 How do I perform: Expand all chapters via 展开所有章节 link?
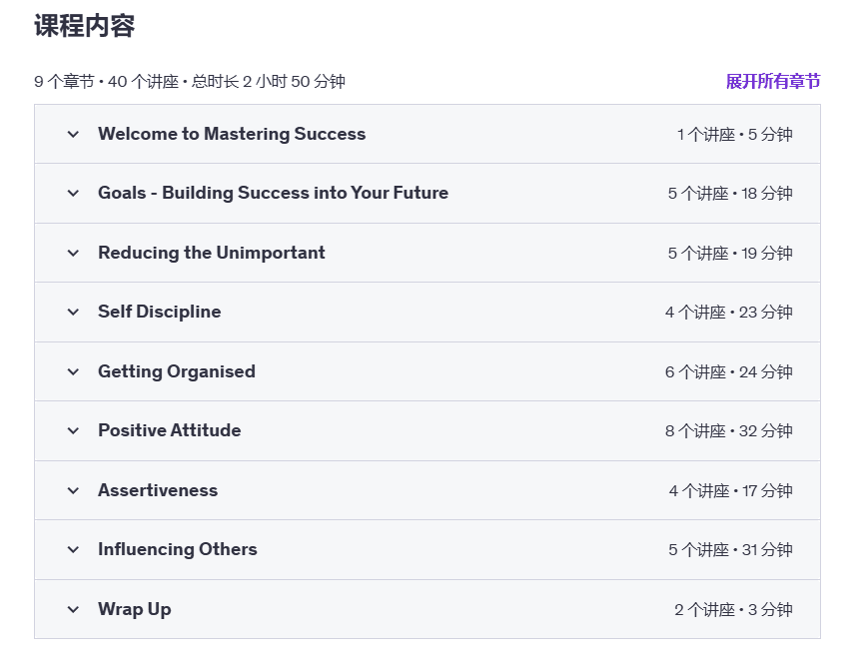pyautogui.click(x=772, y=82)
